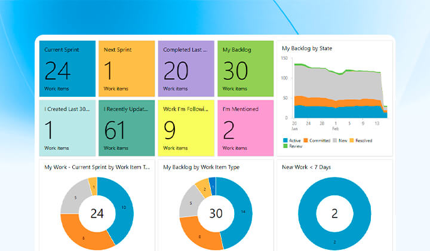Open the Next Sprint tile
430x251 pixels.
point(127,69)
